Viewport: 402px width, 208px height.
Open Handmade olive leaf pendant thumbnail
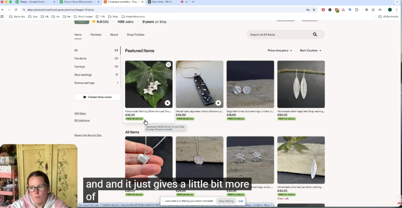pos(301,160)
